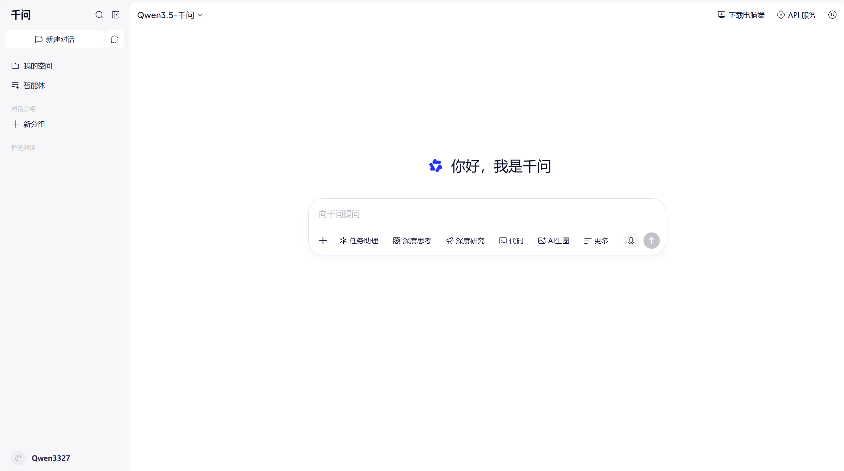Click the 下载电脑端 link
The height and width of the screenshot is (471, 844).
coord(741,15)
